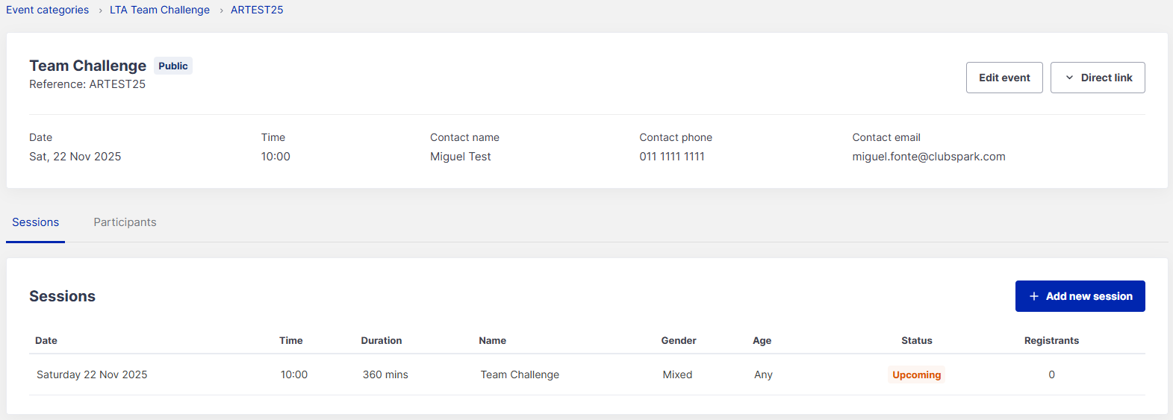Click the ARTEST25 breadcrumb link
This screenshot has height=420, width=1173.
point(257,10)
